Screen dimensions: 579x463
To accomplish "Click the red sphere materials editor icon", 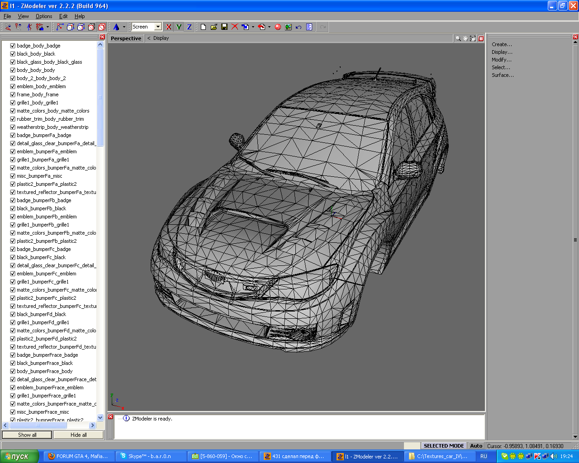I will coord(278,27).
